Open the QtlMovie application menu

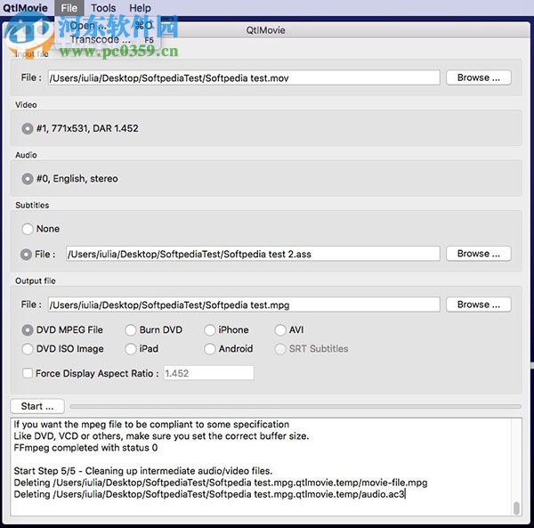pyautogui.click(x=25, y=8)
